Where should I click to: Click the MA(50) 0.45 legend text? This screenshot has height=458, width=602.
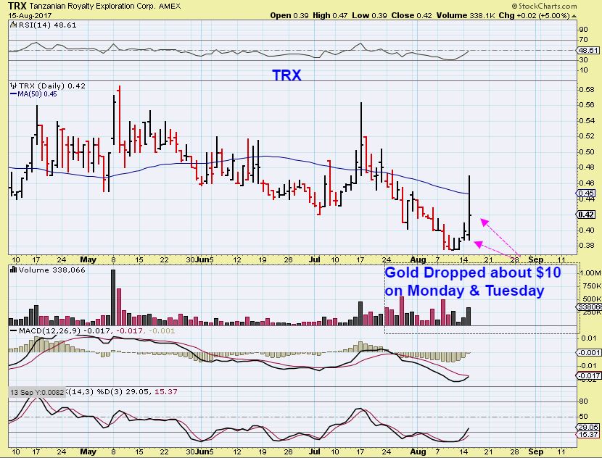click(37, 94)
